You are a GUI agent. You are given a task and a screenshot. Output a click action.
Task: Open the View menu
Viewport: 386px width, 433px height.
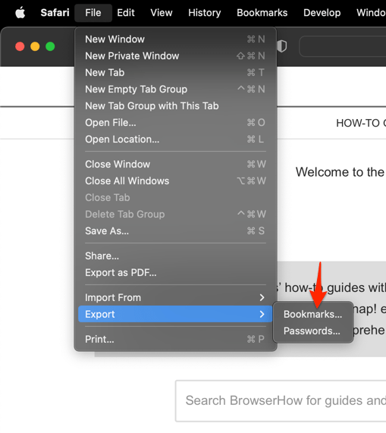[x=162, y=13]
